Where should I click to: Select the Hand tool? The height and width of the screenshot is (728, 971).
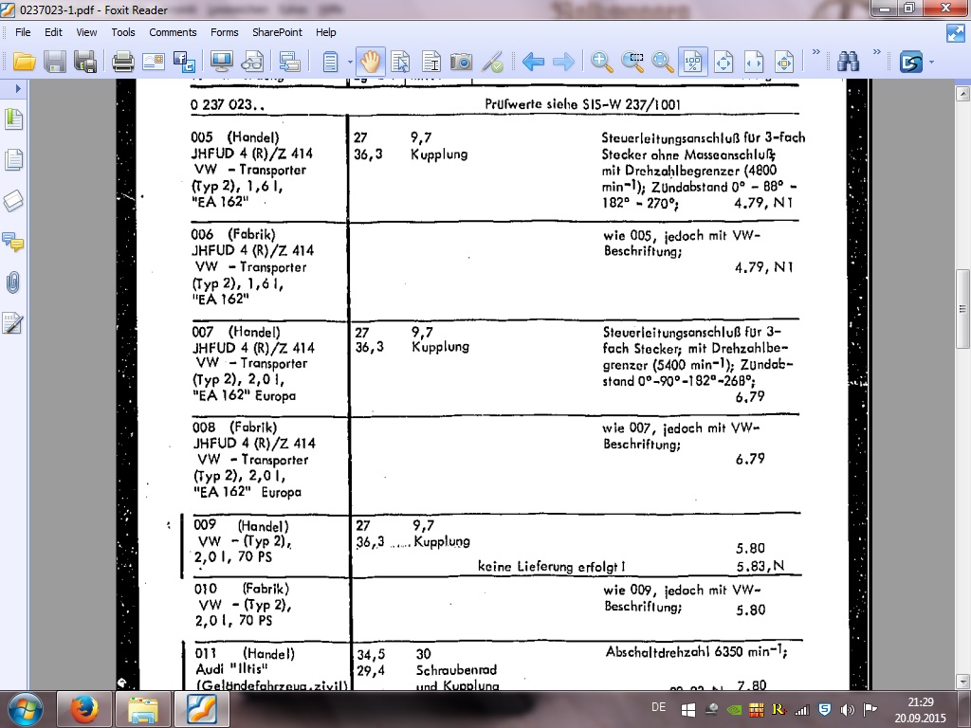[370, 63]
